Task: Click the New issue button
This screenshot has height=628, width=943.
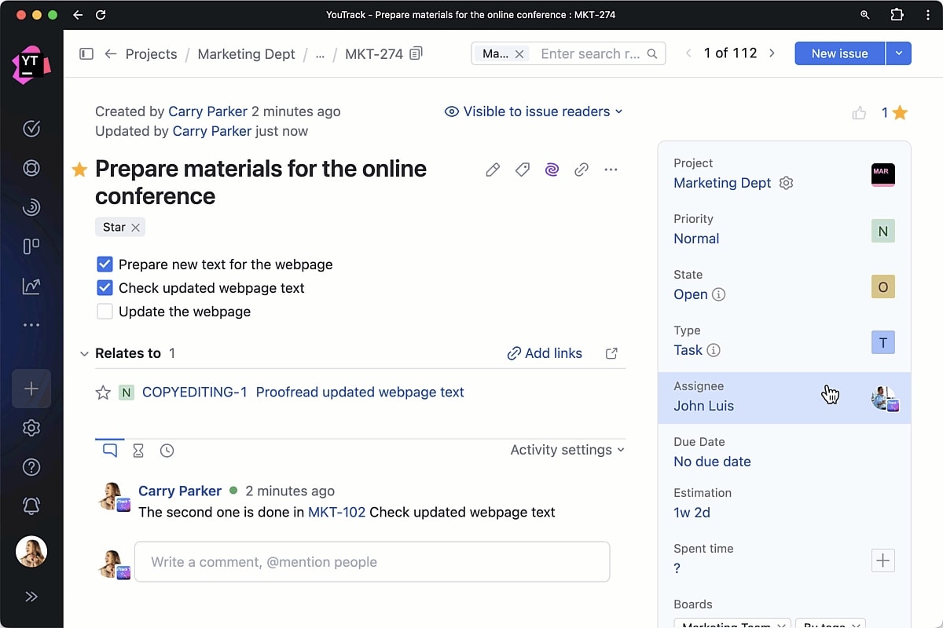Action: (839, 53)
